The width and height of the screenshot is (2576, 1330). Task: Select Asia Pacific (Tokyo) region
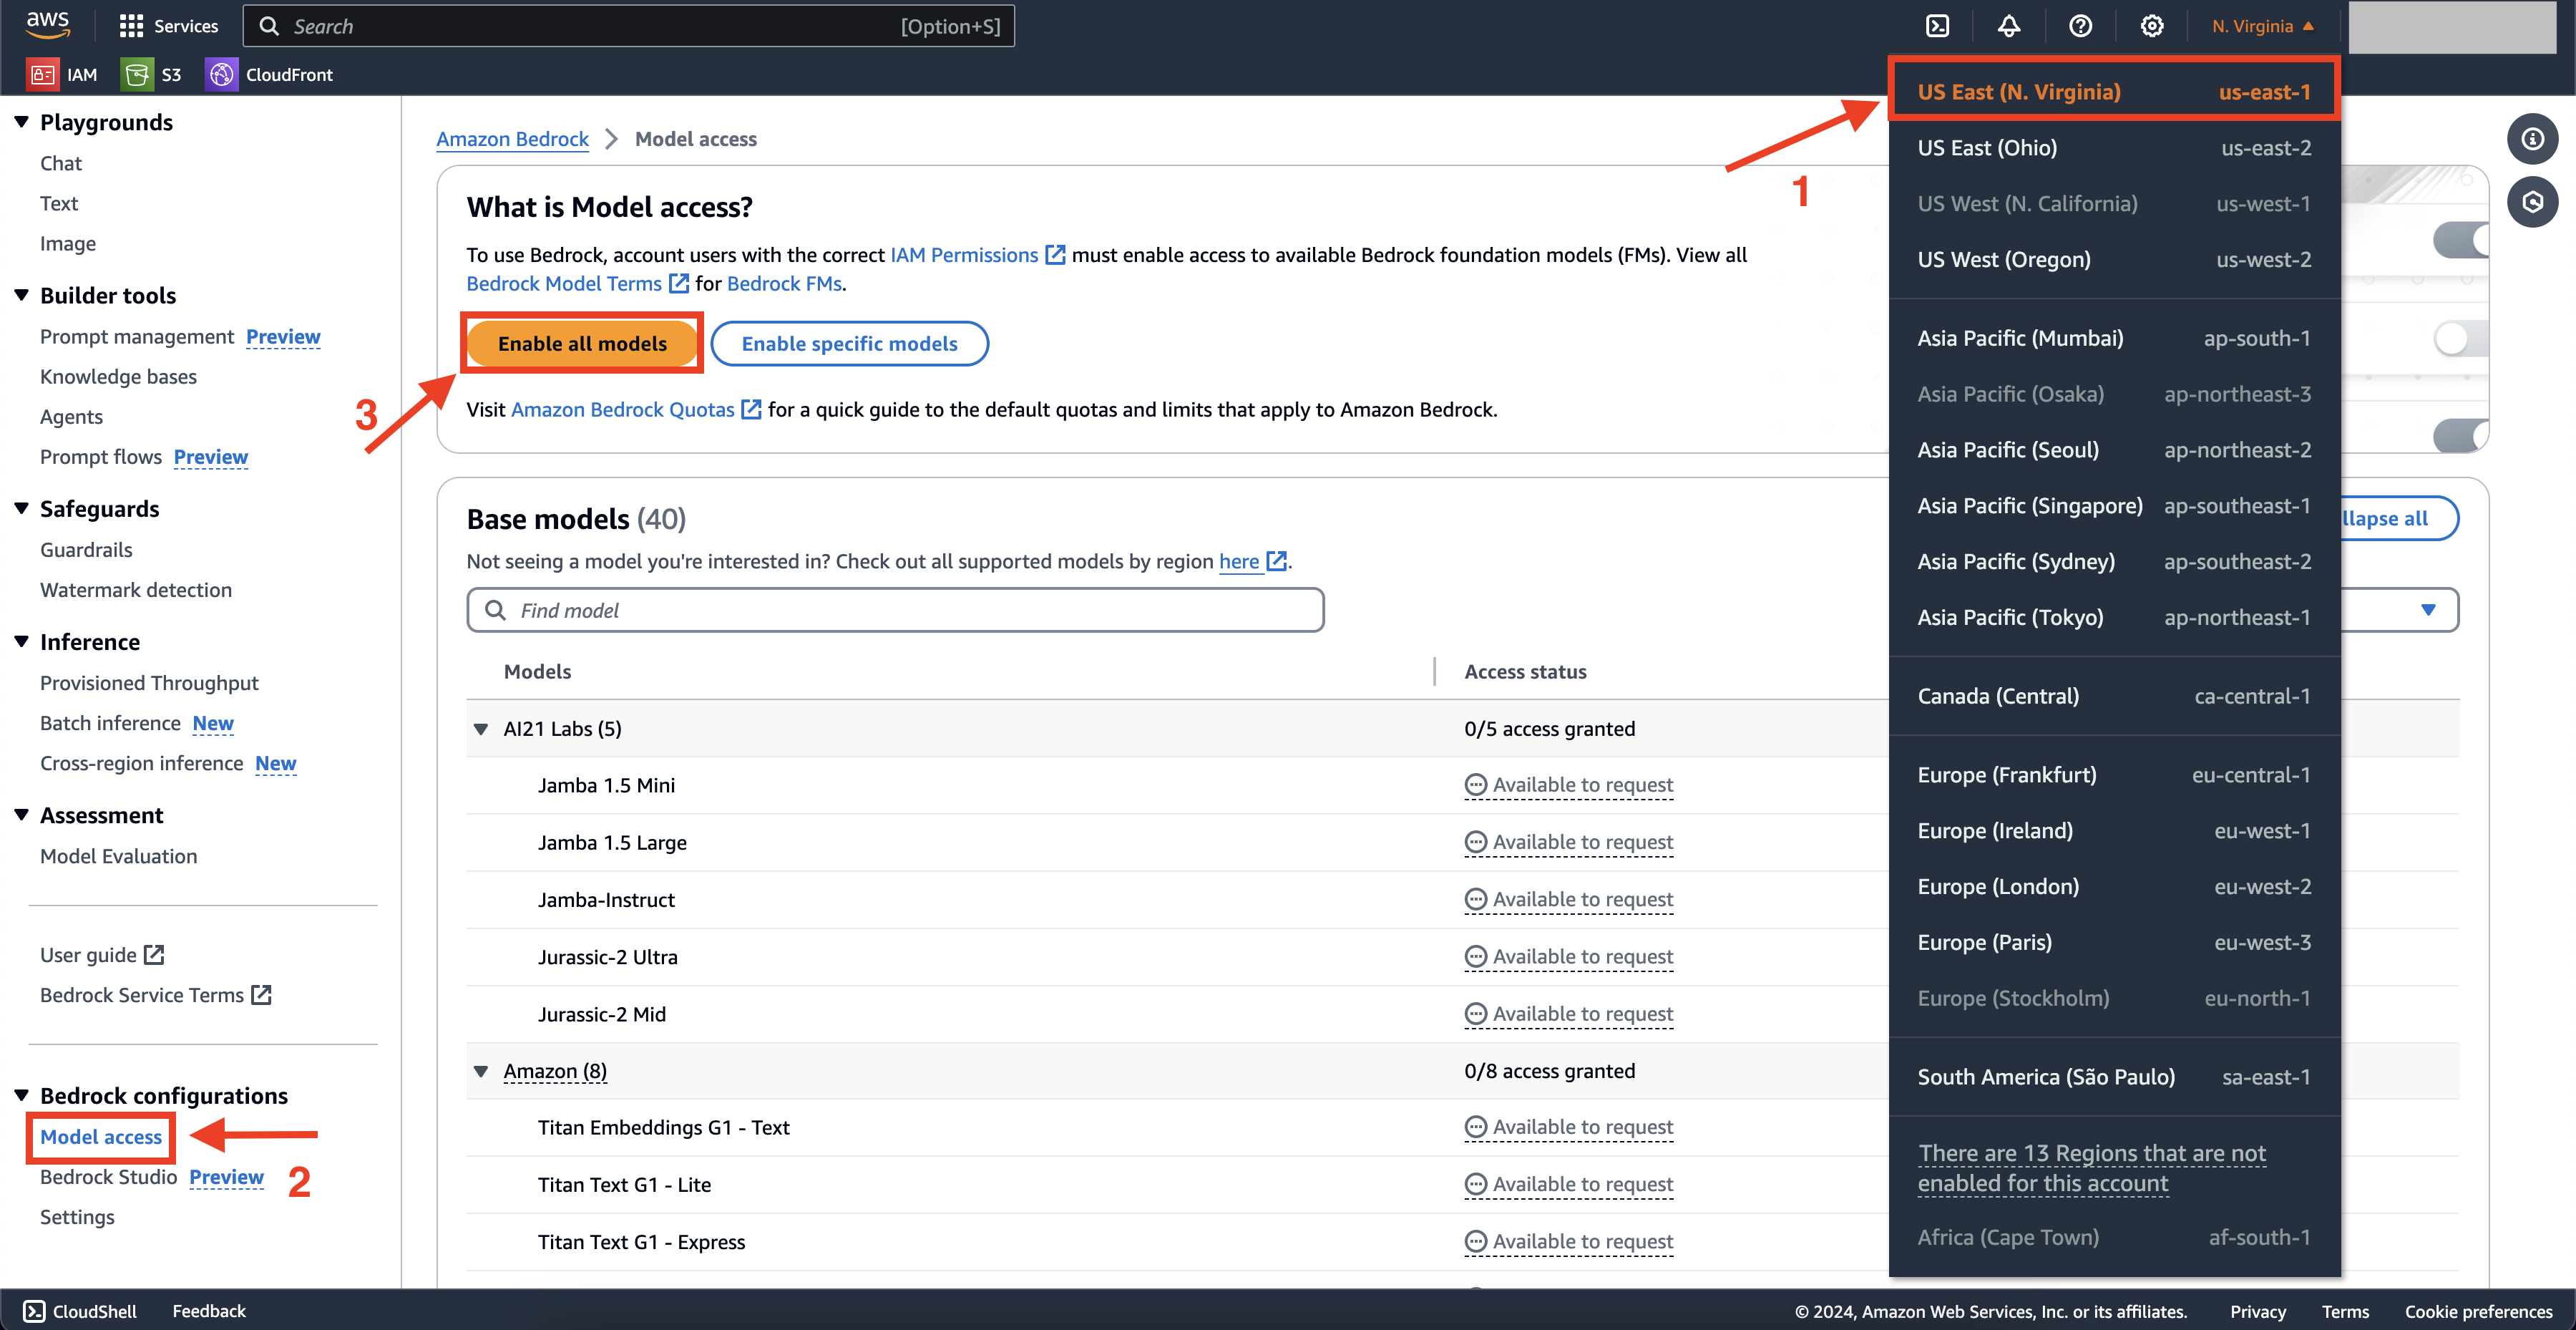[2114, 618]
